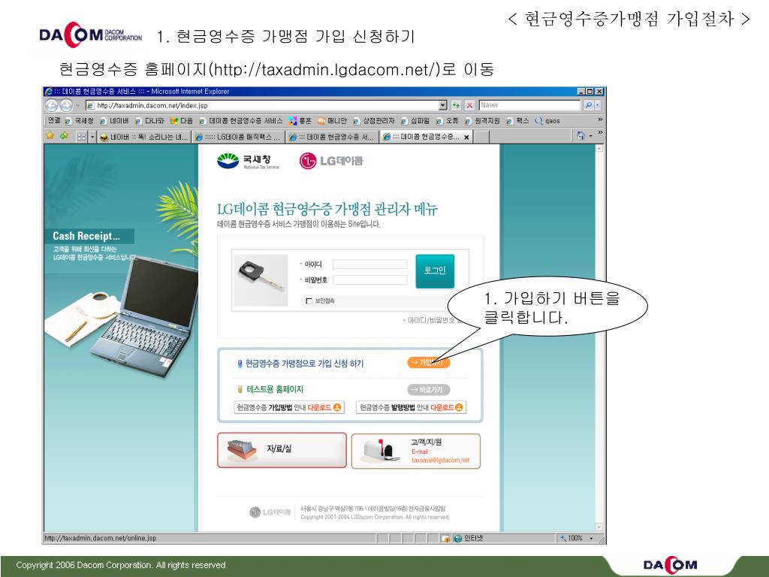This screenshot has height=577, width=769.
Task: Minimize the Internet Explorer window
Action: pos(581,91)
